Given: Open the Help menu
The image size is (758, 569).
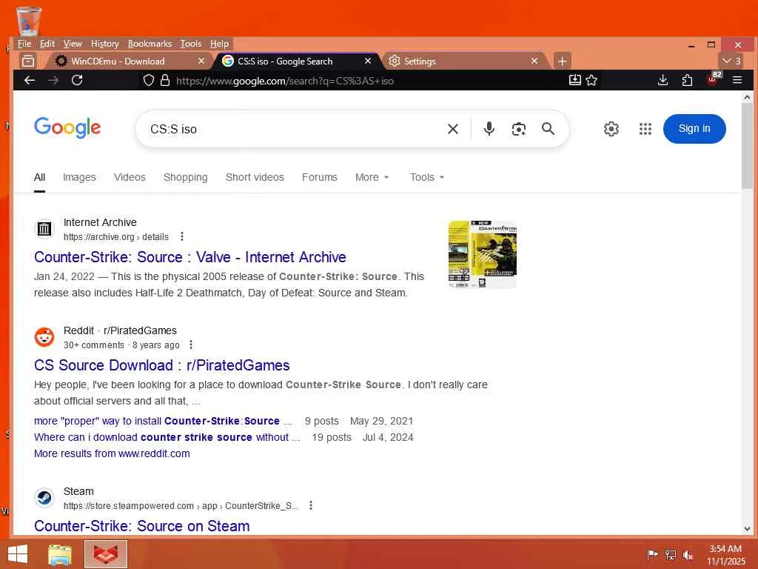Looking at the screenshot, I should (x=219, y=44).
